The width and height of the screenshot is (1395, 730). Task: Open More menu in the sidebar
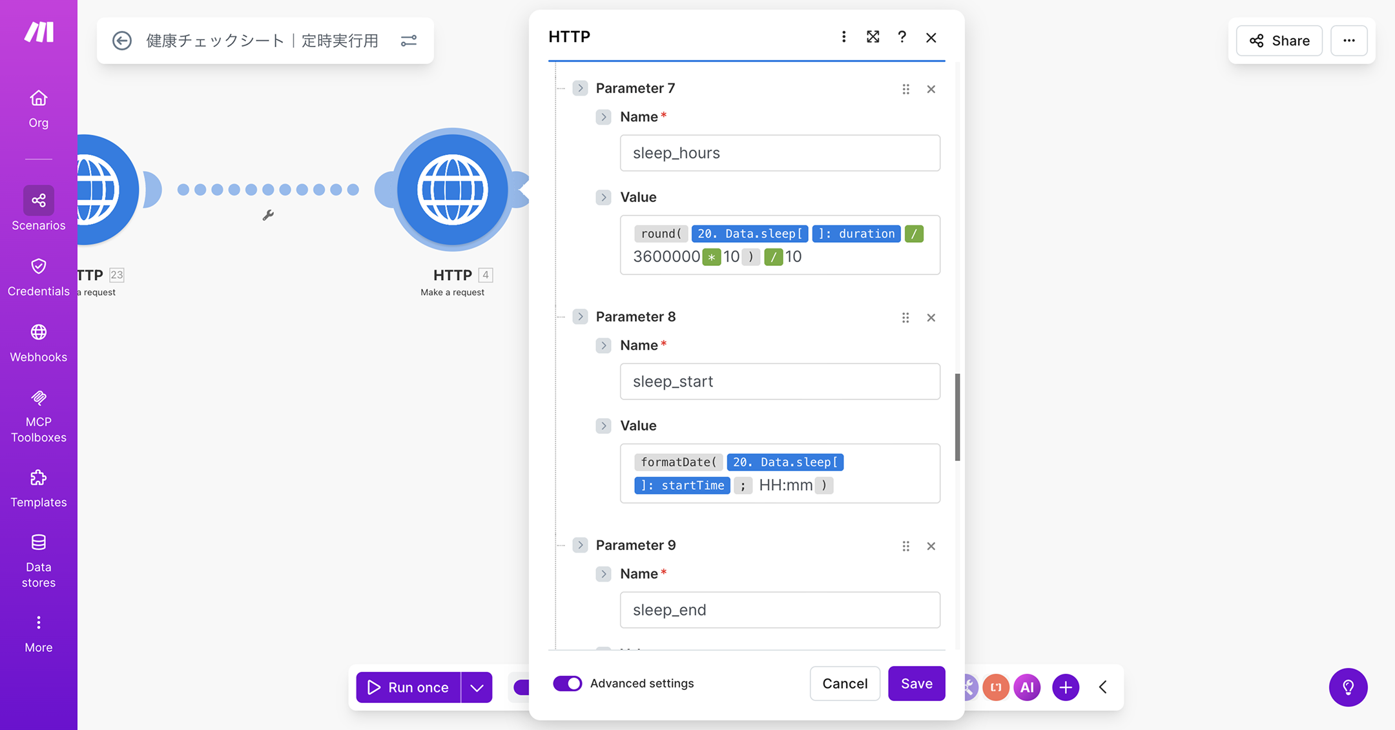point(38,633)
